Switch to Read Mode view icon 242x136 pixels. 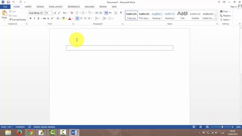point(194,127)
